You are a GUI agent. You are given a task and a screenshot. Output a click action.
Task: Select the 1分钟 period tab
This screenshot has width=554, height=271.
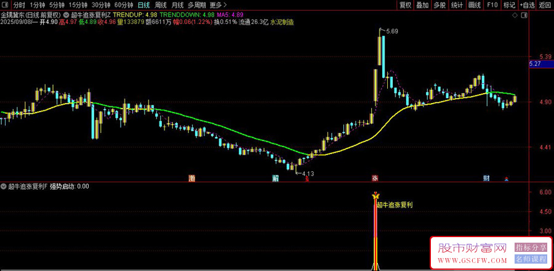[37, 6]
